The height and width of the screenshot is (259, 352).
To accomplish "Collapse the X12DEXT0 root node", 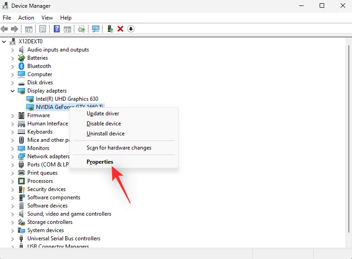I will pos(4,41).
